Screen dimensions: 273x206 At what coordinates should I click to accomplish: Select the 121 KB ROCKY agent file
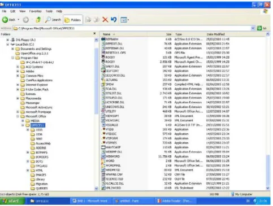(103, 57)
